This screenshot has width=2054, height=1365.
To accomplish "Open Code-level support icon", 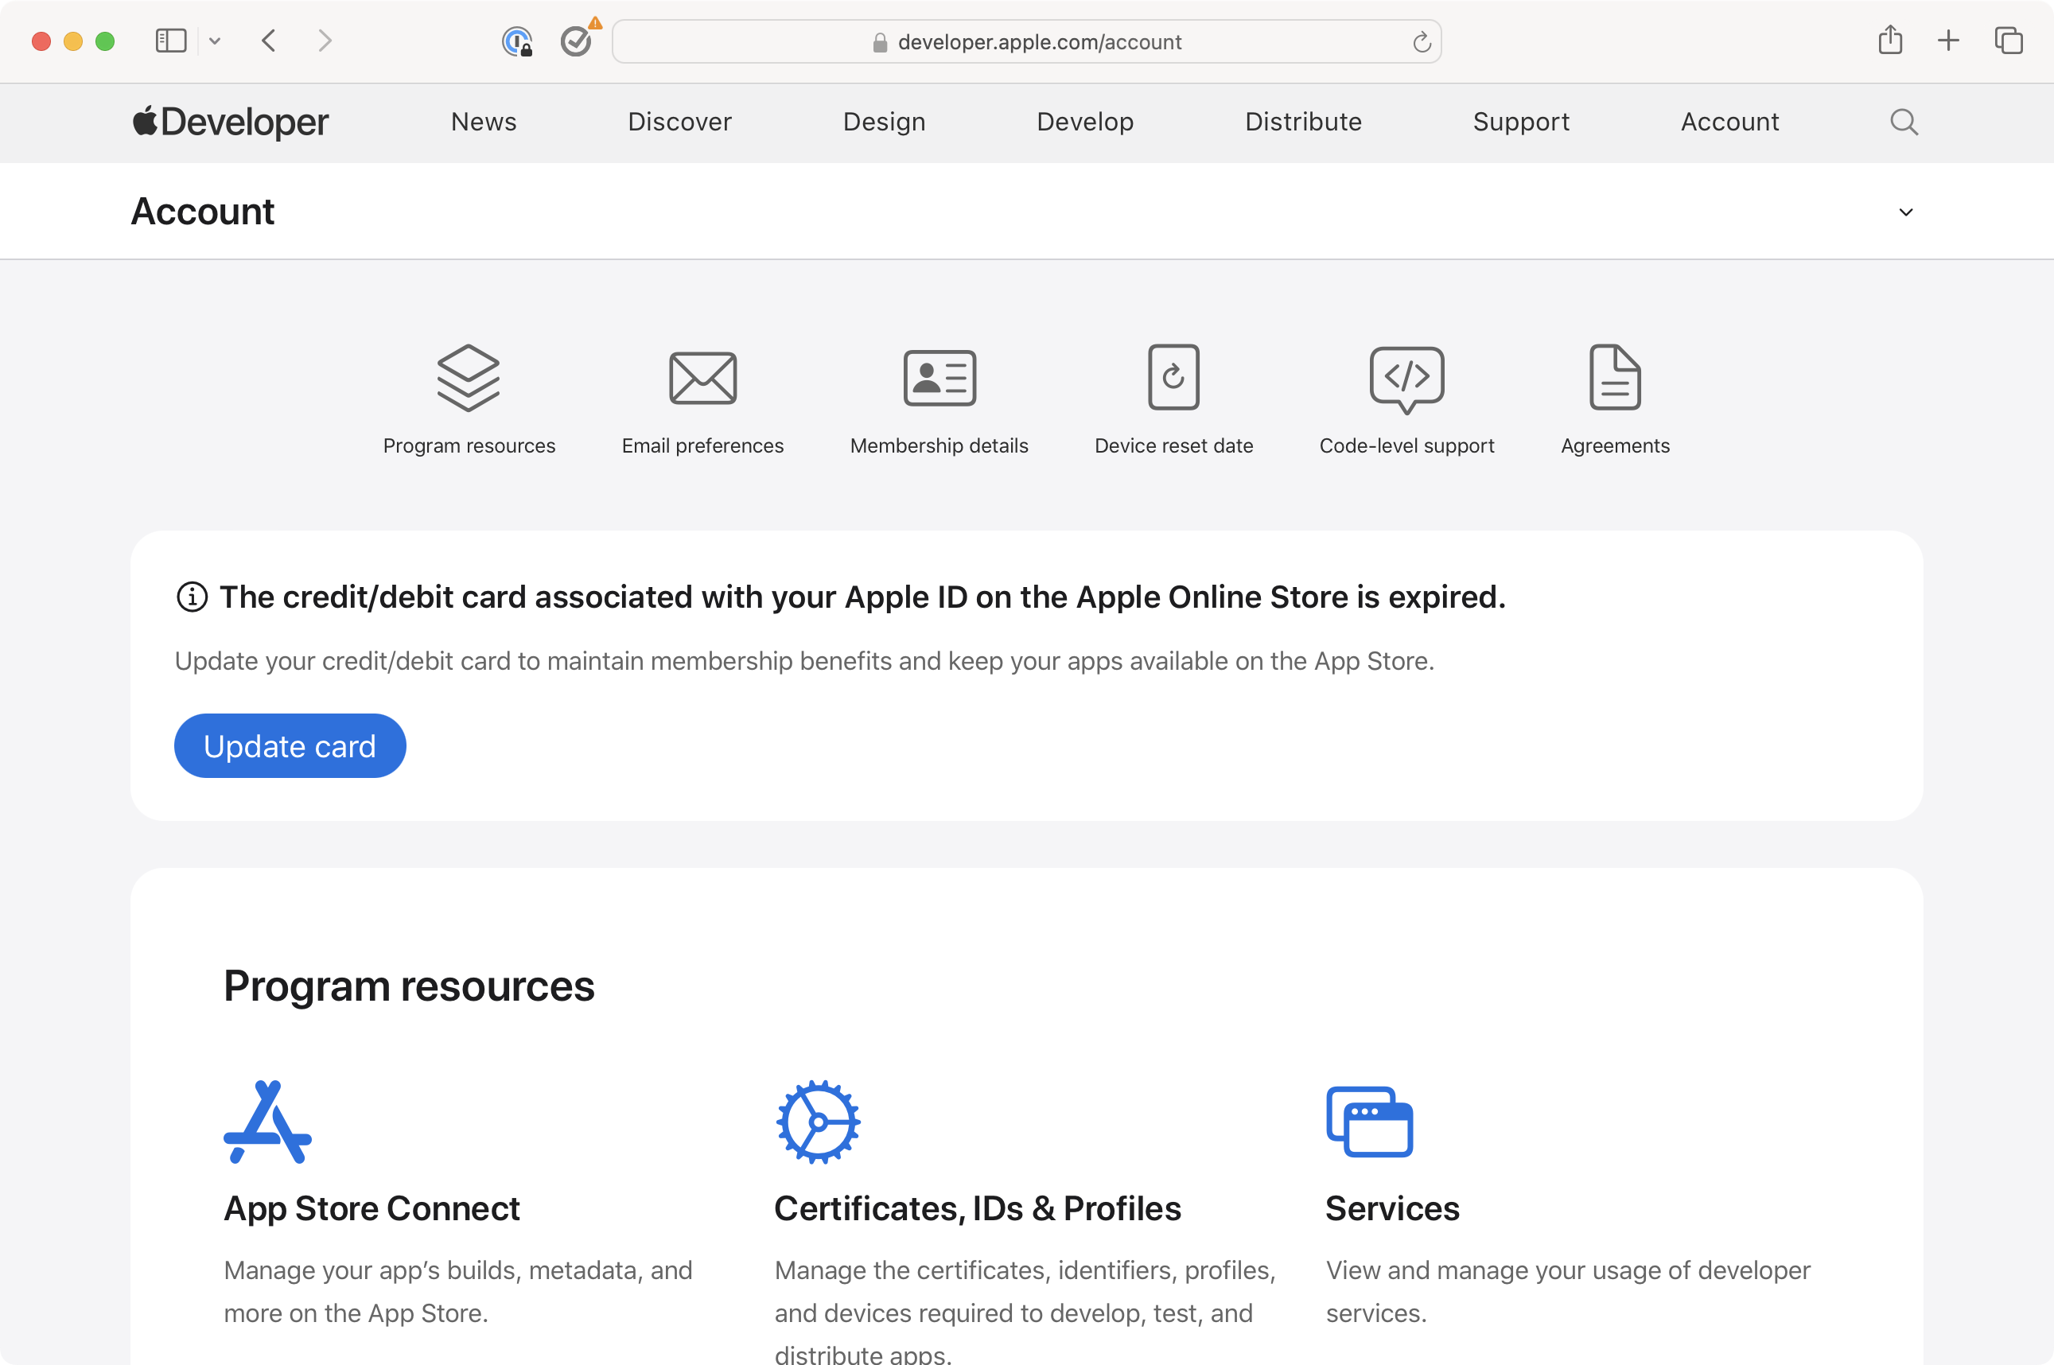I will coord(1406,379).
